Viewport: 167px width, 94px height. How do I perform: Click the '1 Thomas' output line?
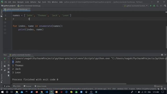(x=18, y=66)
